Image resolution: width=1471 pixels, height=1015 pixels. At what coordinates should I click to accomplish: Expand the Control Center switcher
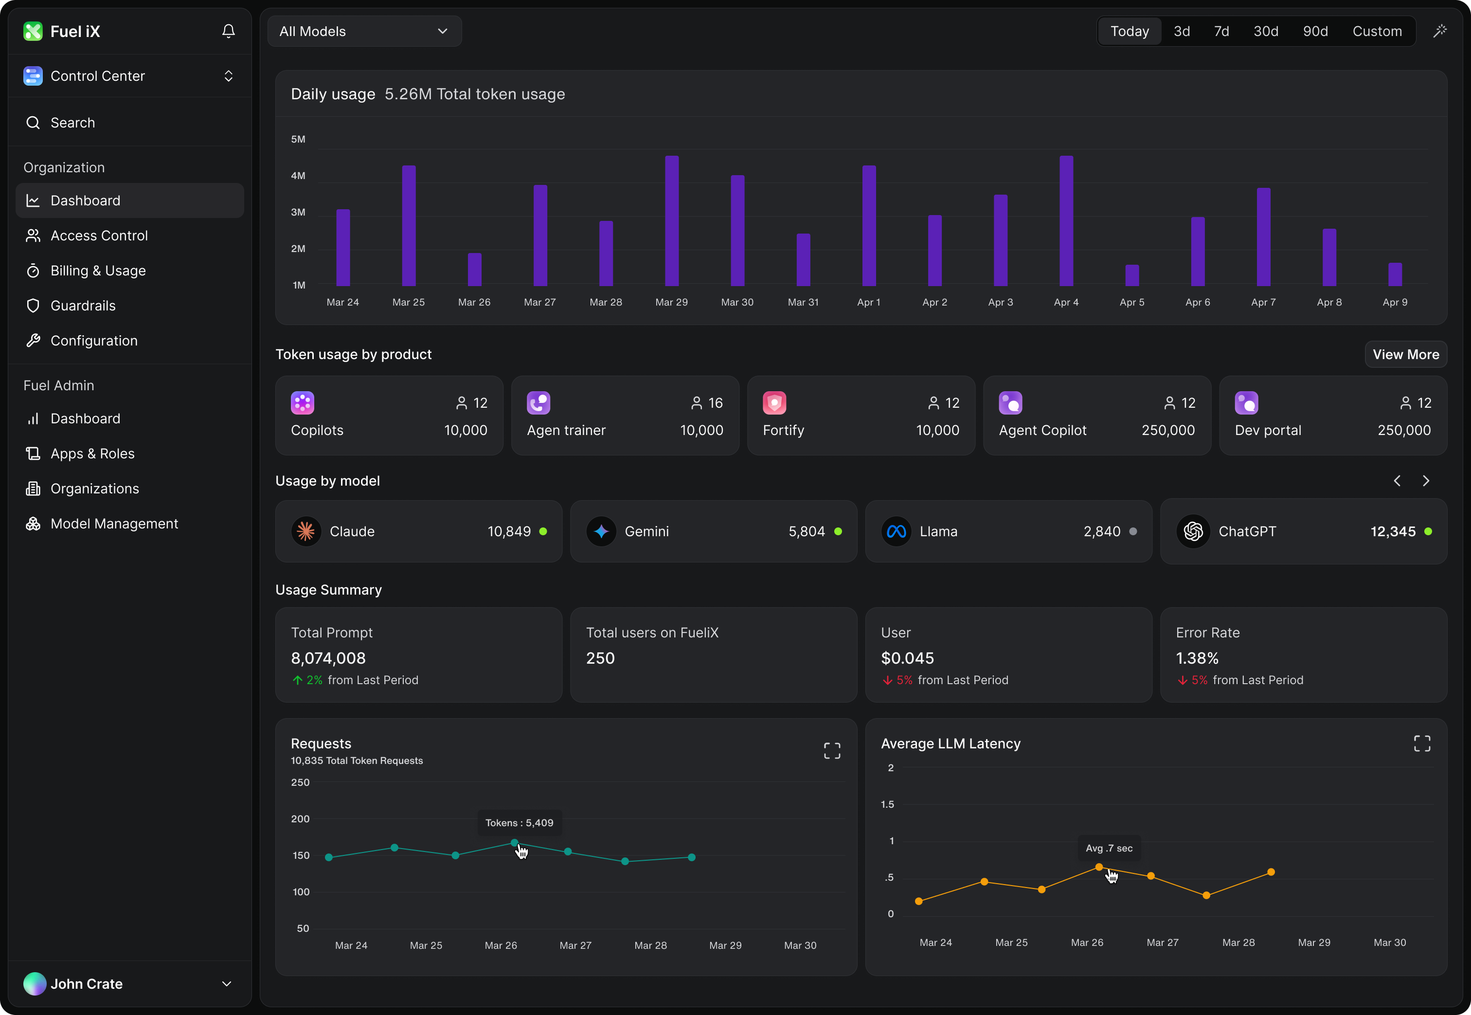[x=130, y=76]
